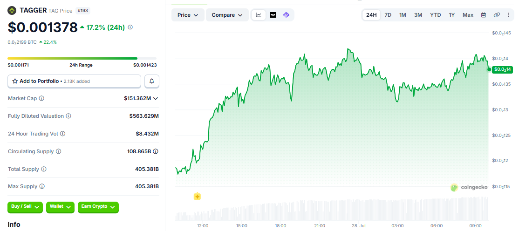
Task: Select the YTD time range
Action: [x=435, y=15]
